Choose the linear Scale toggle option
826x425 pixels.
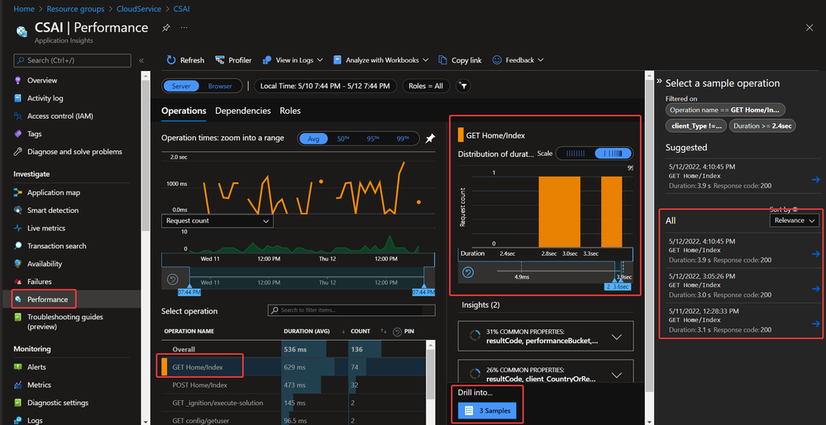pyautogui.click(x=575, y=153)
